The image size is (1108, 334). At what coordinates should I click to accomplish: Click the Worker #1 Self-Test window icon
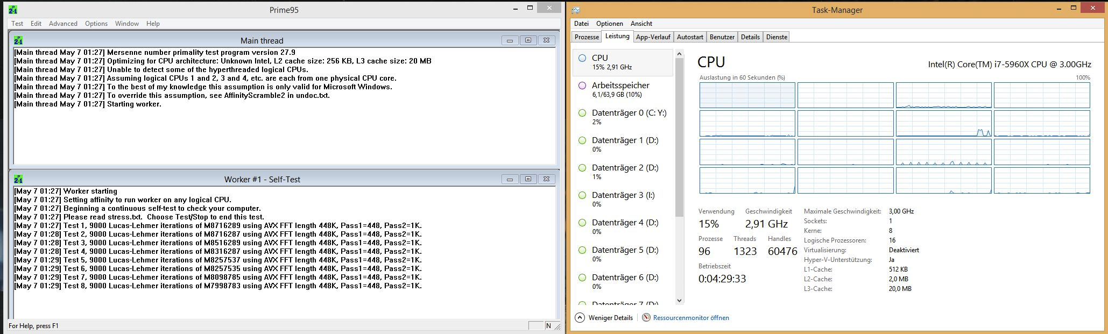coord(18,179)
